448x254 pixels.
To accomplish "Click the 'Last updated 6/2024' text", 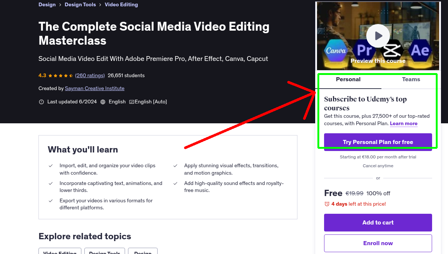I will pyautogui.click(x=72, y=102).
